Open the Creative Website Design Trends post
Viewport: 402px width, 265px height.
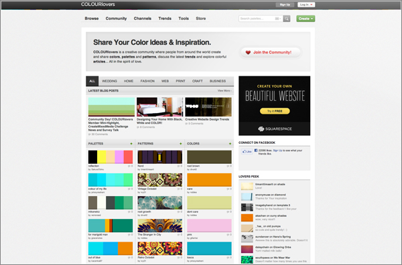coord(207,119)
